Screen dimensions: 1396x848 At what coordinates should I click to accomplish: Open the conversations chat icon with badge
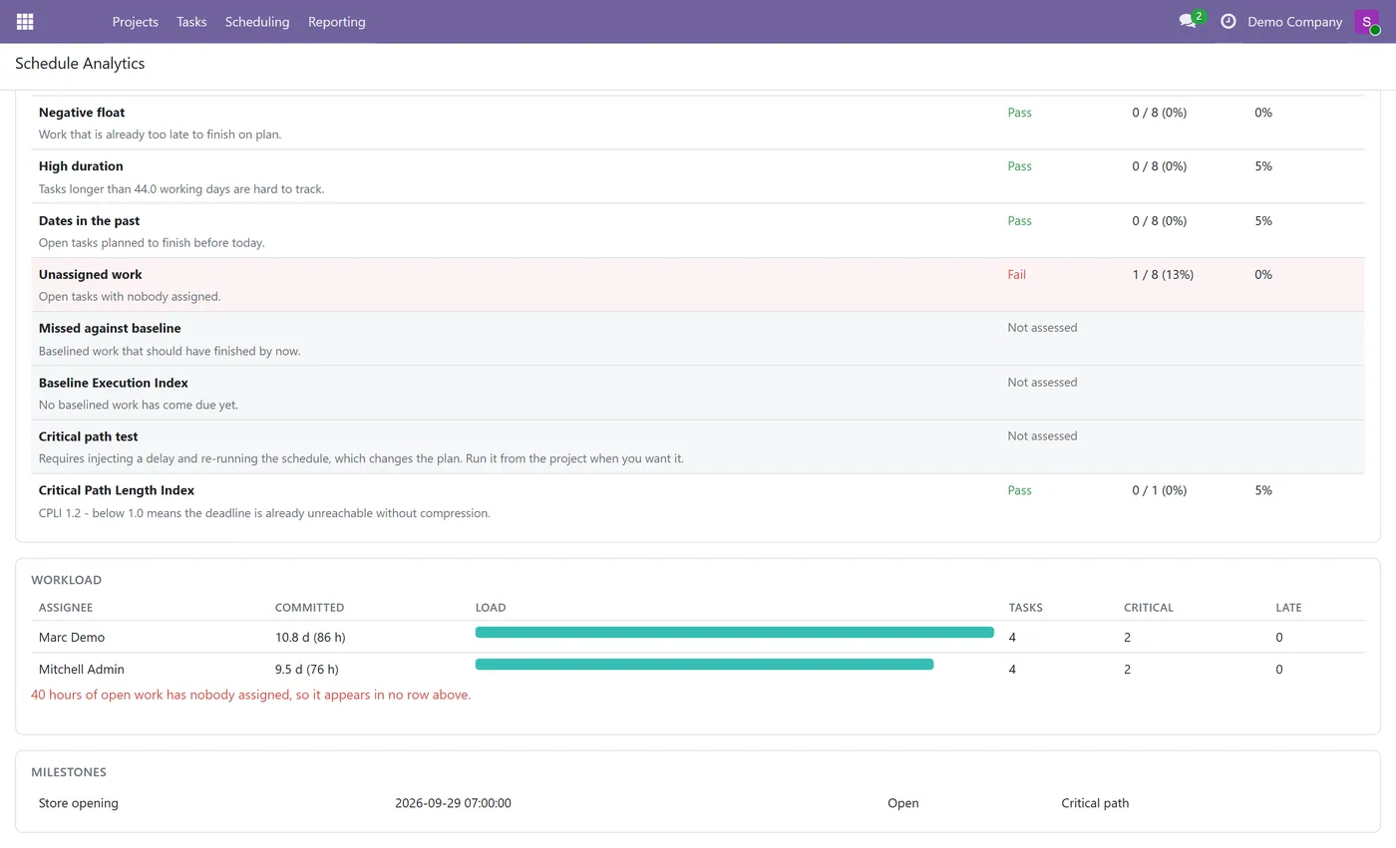(1188, 21)
